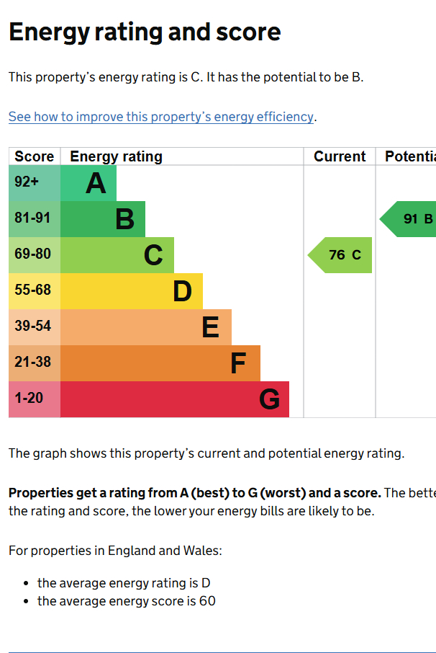The image size is (436, 653).
Task: Click the 39-54 score range cell
Action: 35,327
